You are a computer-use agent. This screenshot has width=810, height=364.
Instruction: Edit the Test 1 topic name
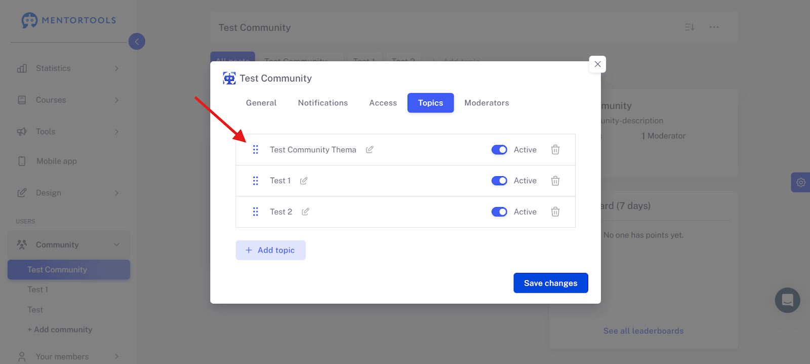304,181
